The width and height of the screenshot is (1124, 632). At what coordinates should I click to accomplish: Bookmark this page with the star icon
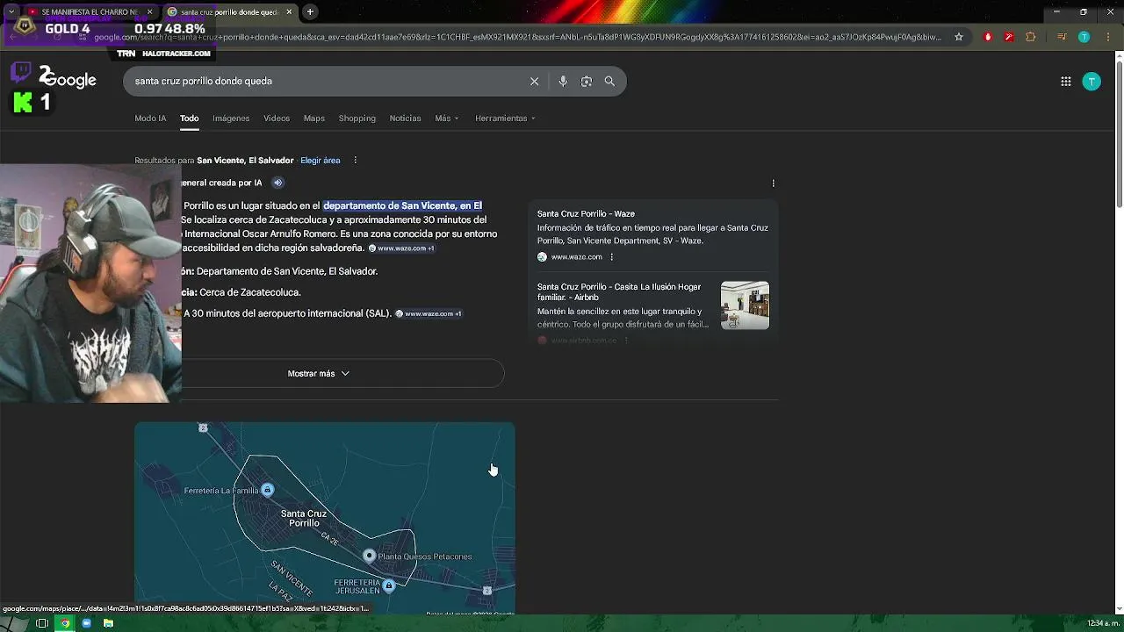click(x=959, y=37)
